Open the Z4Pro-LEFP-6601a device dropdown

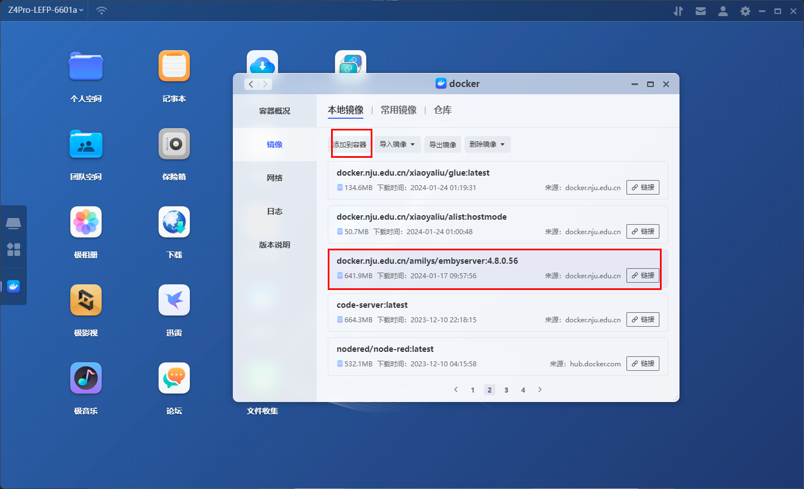point(46,10)
